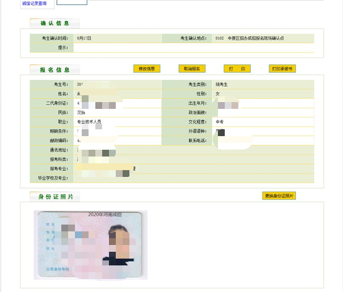The width and height of the screenshot is (343, 292).
Task: Click the 考生类别 value 统考生
Action: [222, 84]
